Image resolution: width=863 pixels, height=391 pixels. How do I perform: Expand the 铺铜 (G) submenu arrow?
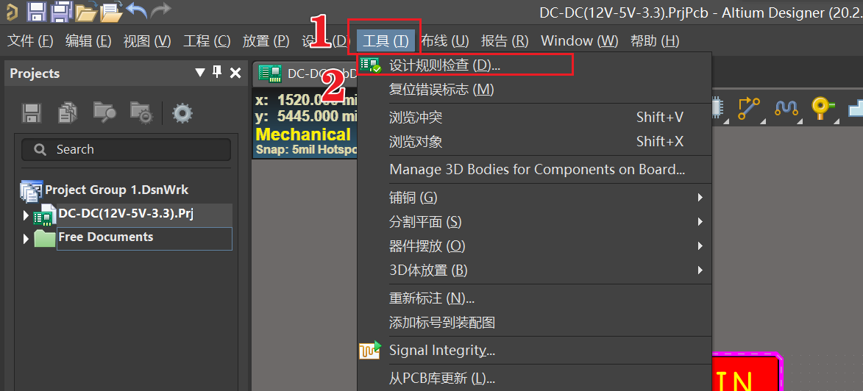[x=700, y=197]
